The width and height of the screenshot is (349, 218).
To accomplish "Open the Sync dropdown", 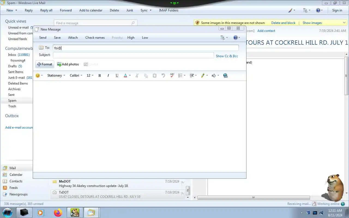I will click(x=146, y=10).
